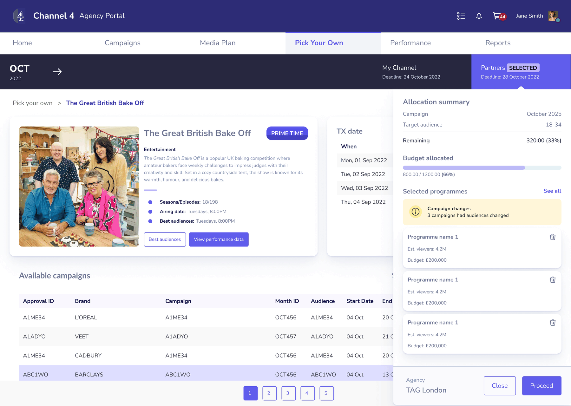Click the Close button in allocation panel
Image resolution: width=571 pixels, height=406 pixels.
(500, 386)
